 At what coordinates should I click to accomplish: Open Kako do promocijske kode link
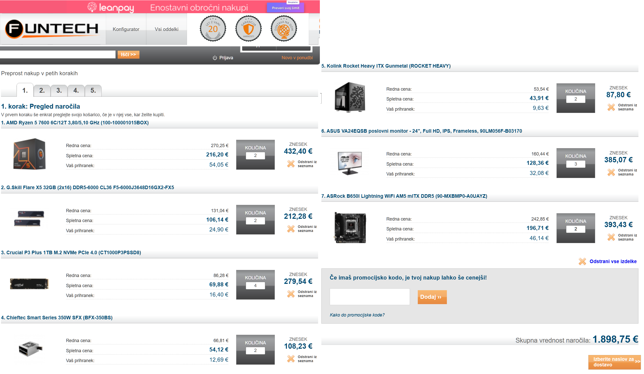click(357, 315)
